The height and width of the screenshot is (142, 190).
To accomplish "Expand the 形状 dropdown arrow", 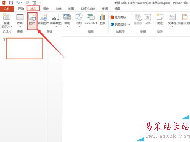I will (79, 27).
